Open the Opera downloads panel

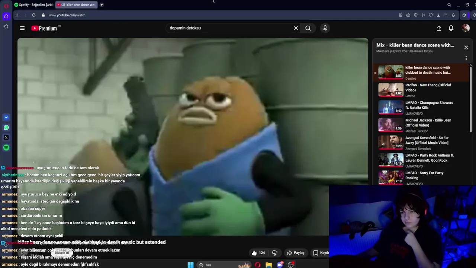(438, 15)
